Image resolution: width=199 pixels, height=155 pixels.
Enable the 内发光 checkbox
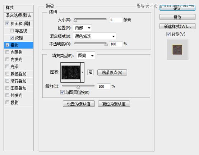click(x=7, y=59)
